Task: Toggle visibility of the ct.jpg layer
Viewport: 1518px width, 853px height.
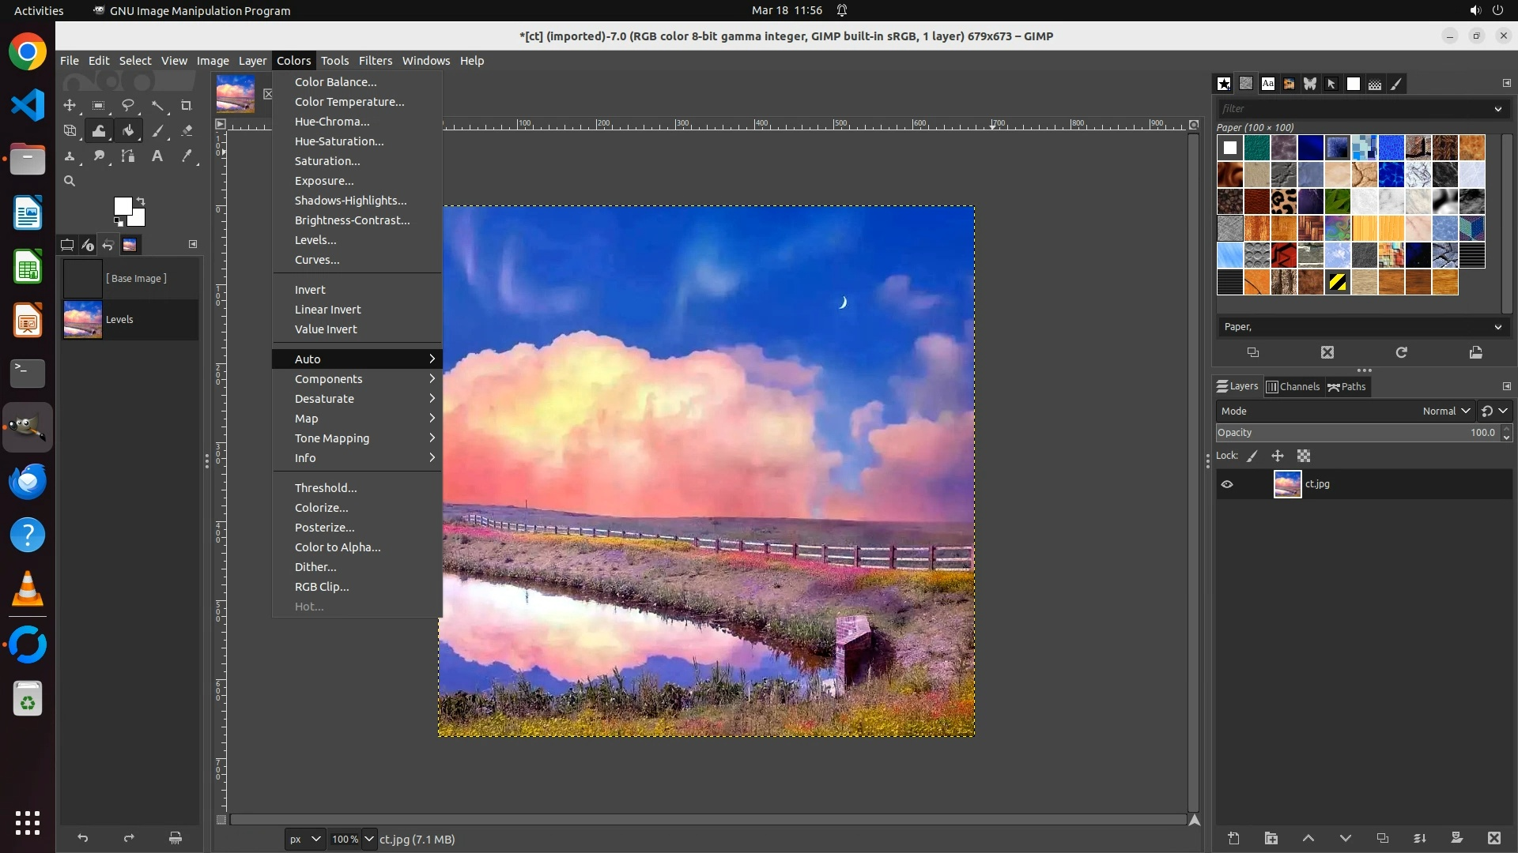Action: point(1227,484)
